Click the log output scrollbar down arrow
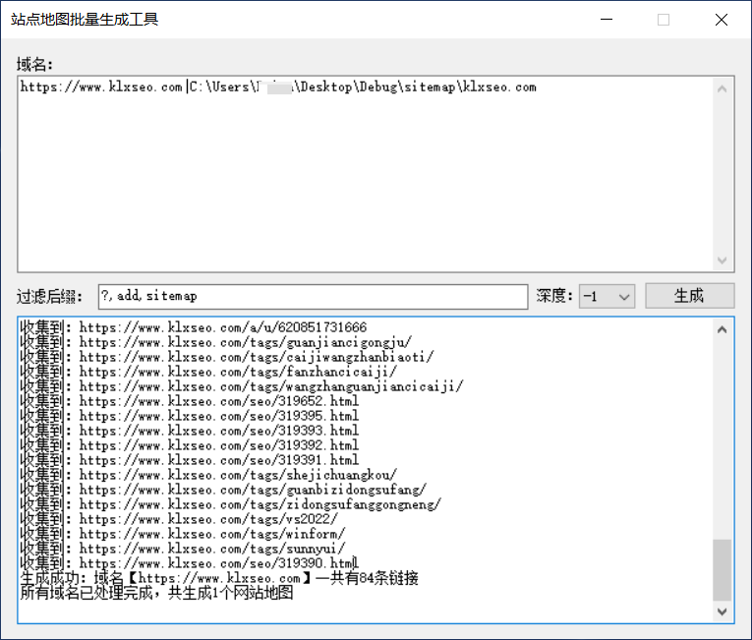 722,611
